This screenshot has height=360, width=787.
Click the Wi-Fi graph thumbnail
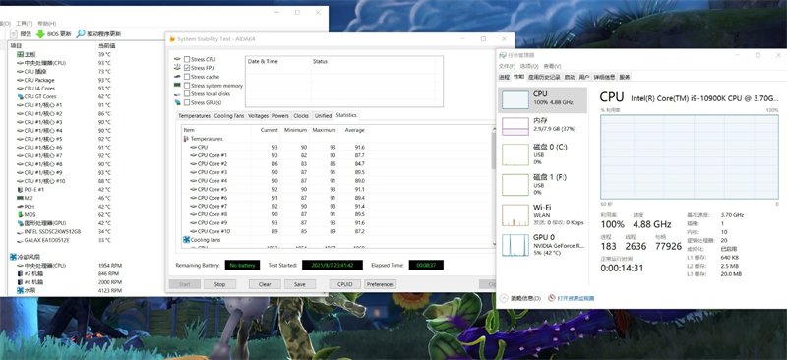pyautogui.click(x=515, y=214)
